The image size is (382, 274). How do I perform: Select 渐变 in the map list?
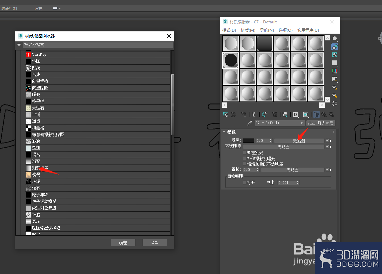(x=98, y=161)
